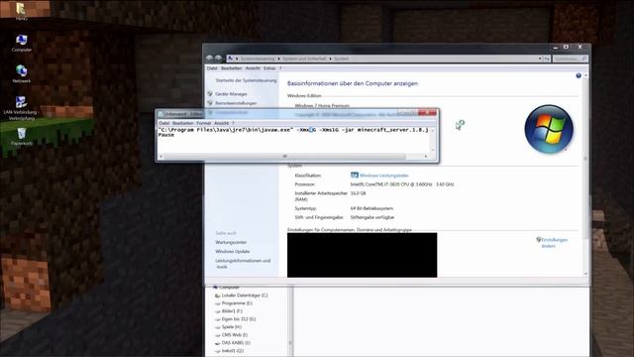The height and width of the screenshot is (357, 634).
Task: Select CMS Web (I:) in Explorer tree
Action: click(235, 335)
